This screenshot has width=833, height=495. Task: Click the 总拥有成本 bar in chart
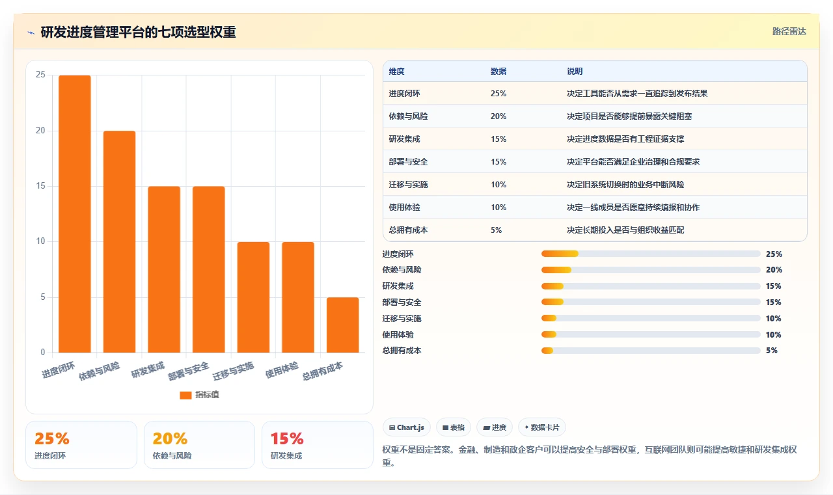click(x=342, y=325)
